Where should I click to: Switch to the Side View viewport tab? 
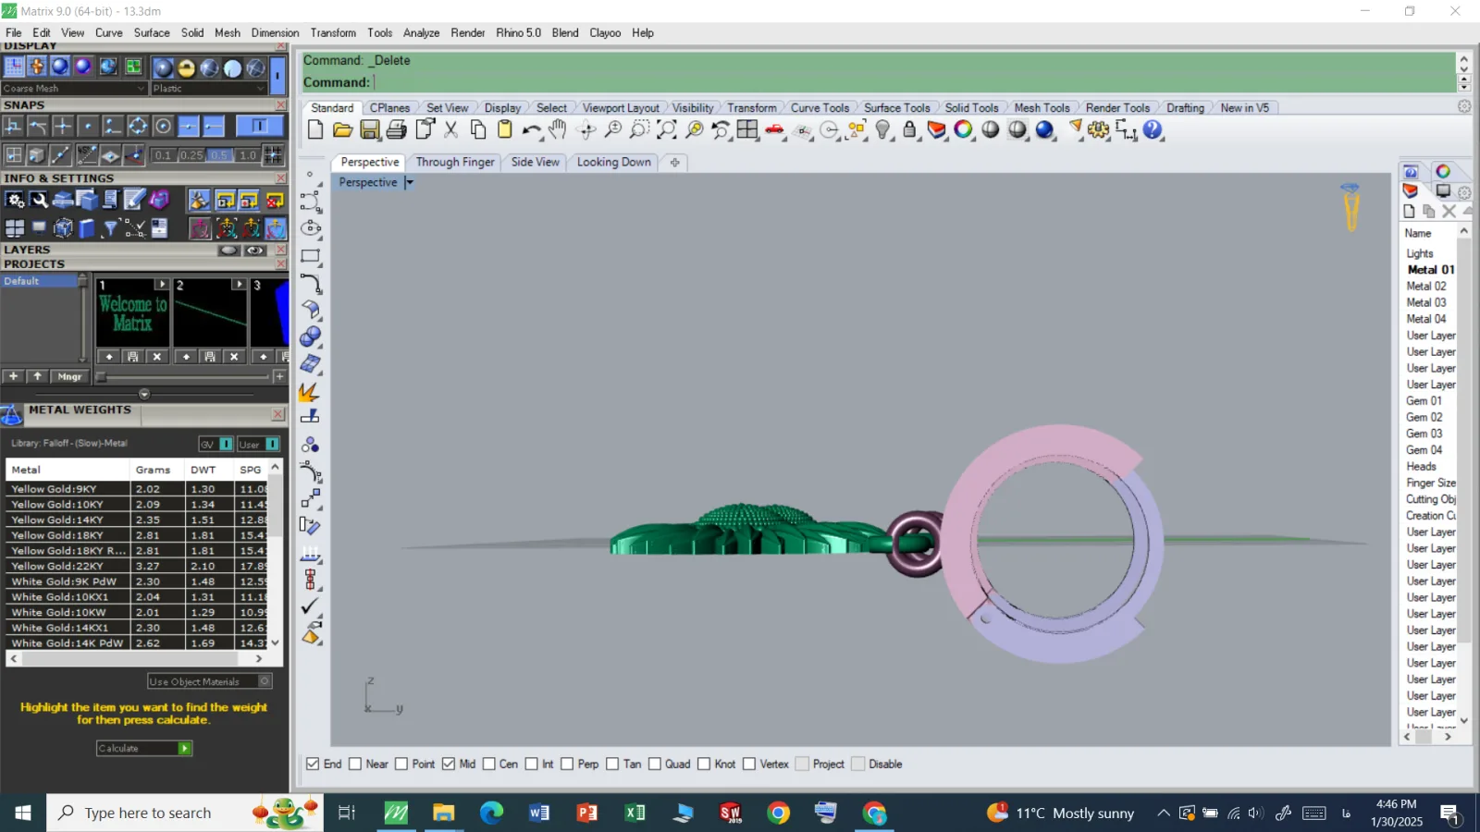(x=535, y=162)
